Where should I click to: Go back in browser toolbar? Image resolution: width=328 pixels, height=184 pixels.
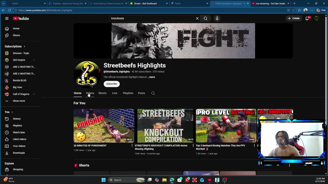(3, 10)
